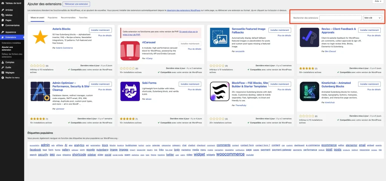Click the ecommerce popular tag

click(329, 145)
